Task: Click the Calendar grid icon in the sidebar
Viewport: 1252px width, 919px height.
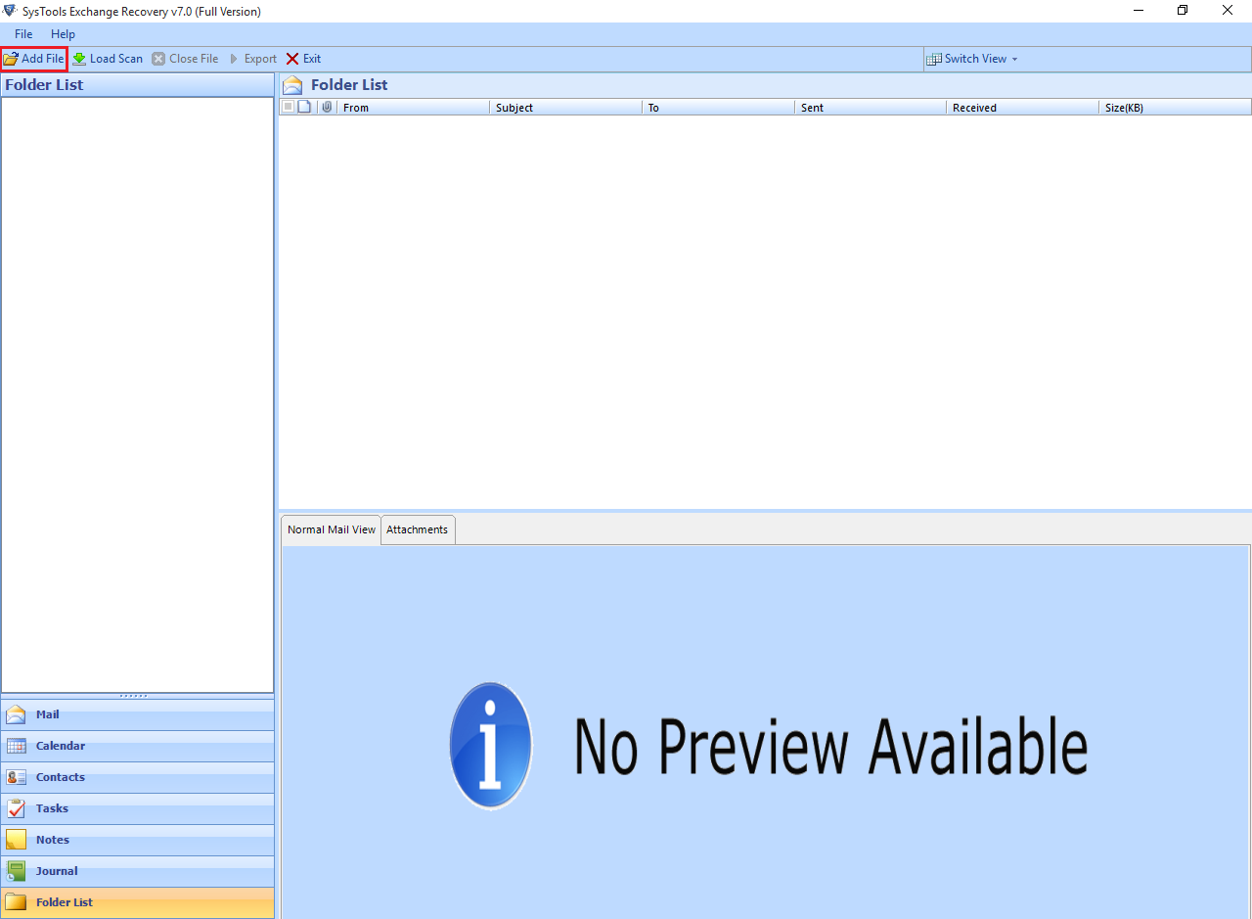Action: point(16,746)
